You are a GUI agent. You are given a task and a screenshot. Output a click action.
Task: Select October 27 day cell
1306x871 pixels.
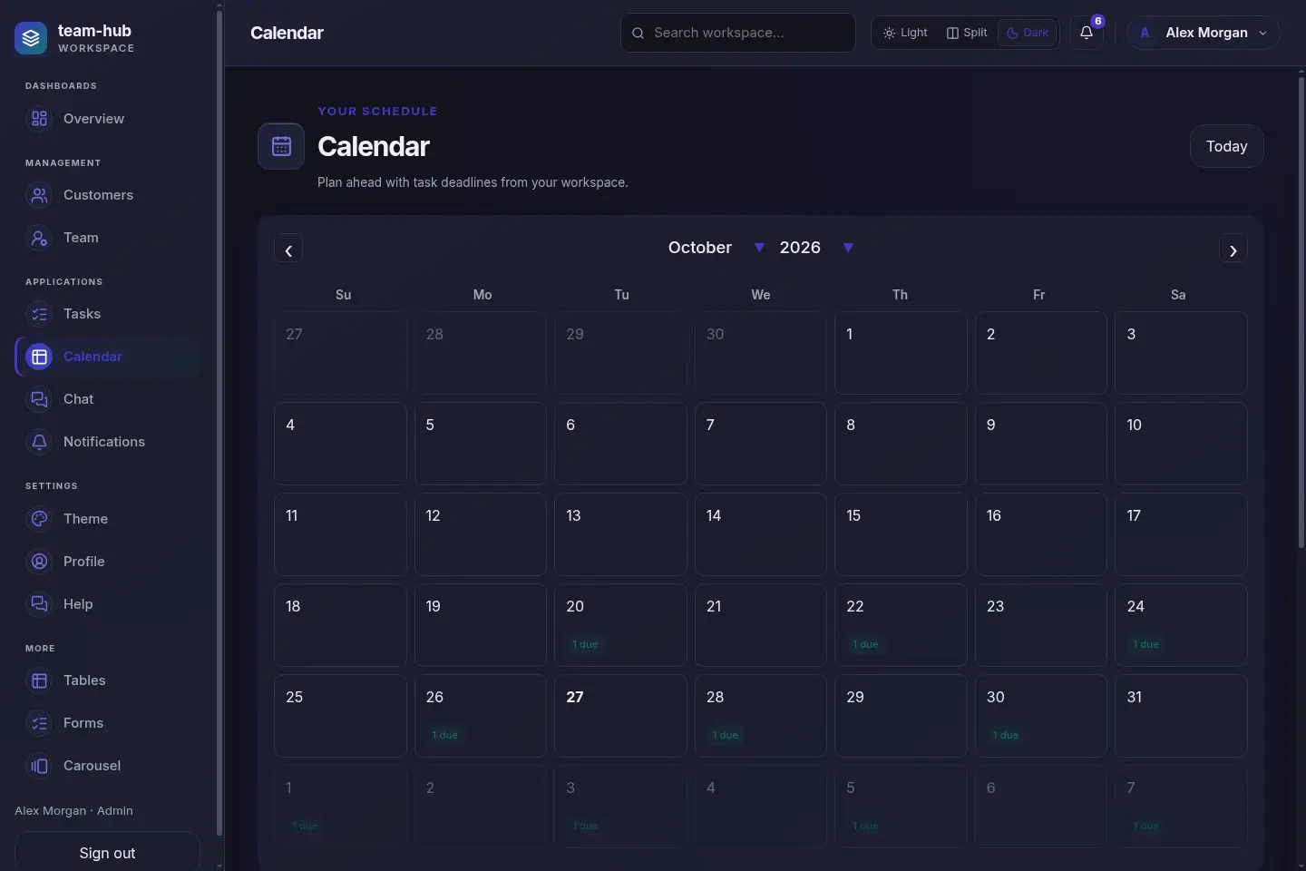point(620,716)
